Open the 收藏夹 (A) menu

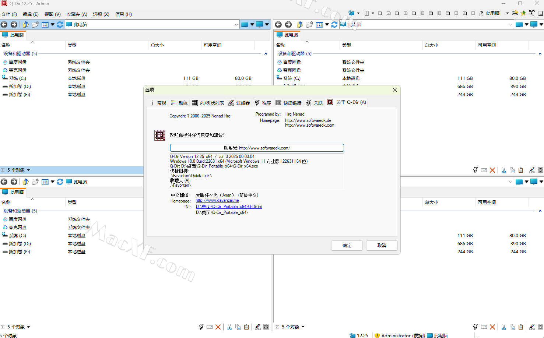click(77, 14)
